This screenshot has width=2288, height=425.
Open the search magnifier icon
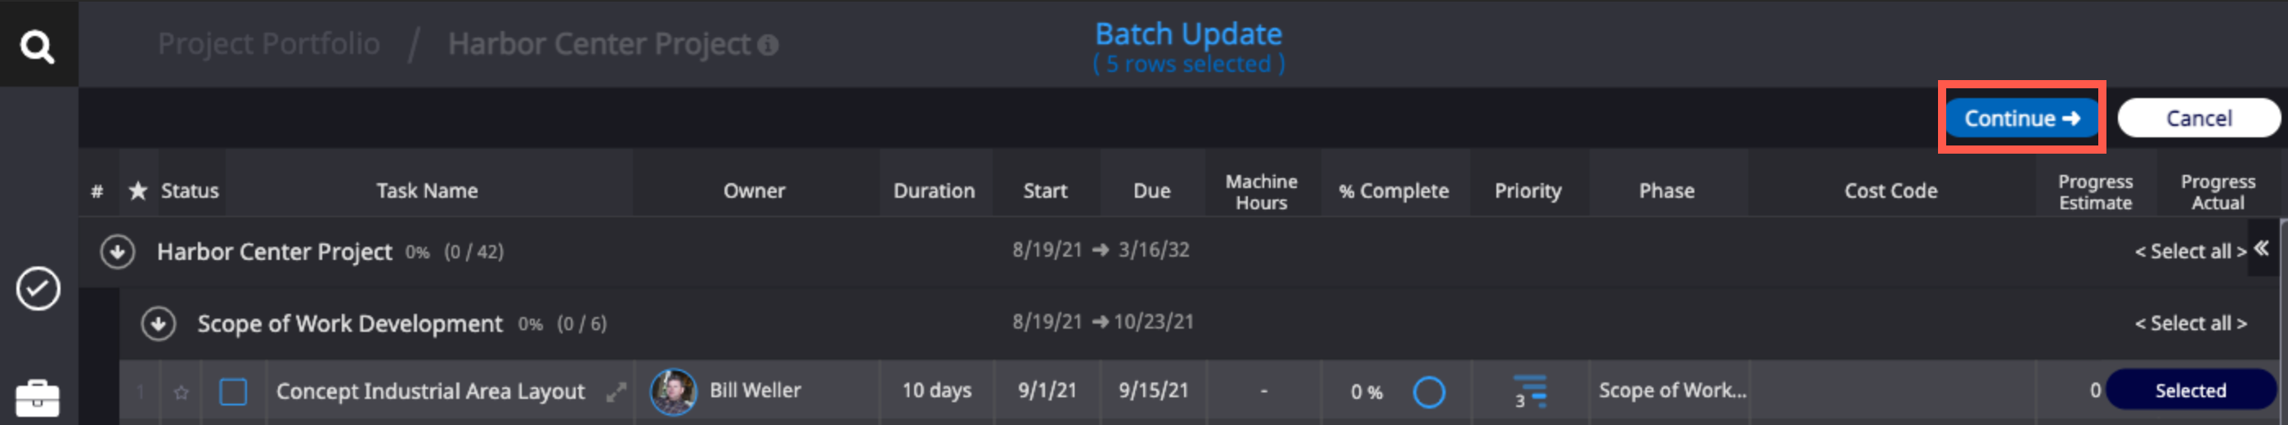[38, 45]
